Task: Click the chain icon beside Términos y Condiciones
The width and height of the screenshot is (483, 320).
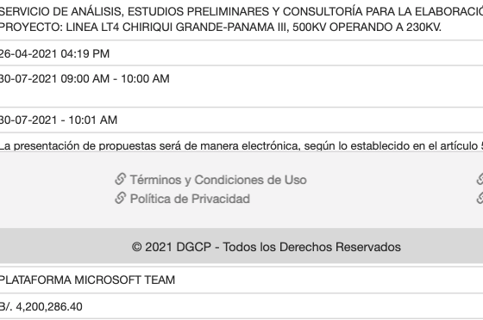Action: (121, 179)
